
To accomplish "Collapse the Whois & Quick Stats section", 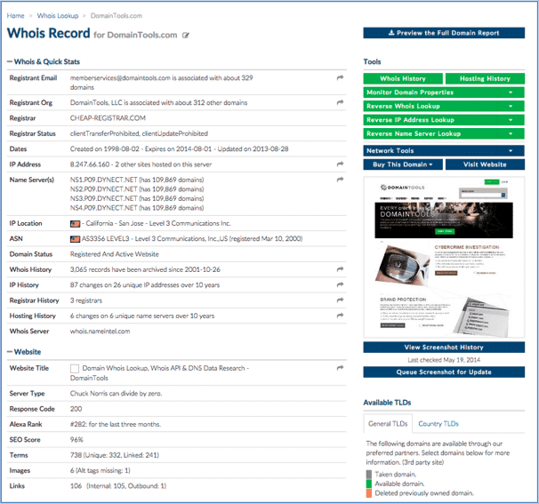I will [10, 62].
